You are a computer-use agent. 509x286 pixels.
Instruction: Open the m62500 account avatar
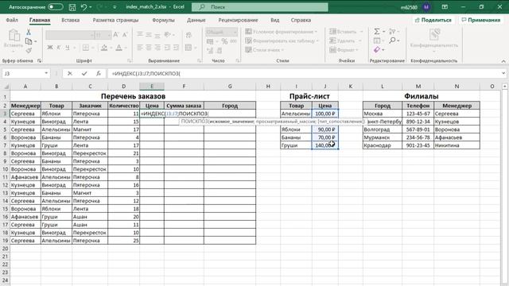coord(426,7)
